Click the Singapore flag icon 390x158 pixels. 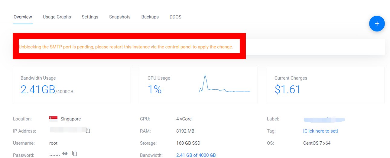[x=53, y=119]
